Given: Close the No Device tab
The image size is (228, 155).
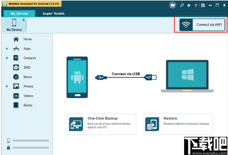Looking at the screenshot, I should click(23, 20).
